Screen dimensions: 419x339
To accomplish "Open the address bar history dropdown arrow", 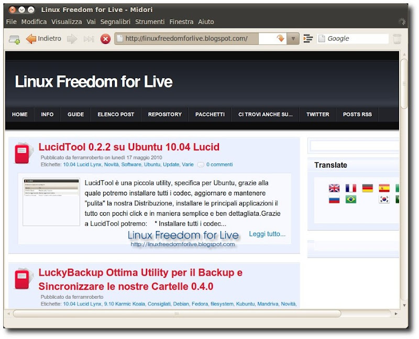I will pos(293,38).
